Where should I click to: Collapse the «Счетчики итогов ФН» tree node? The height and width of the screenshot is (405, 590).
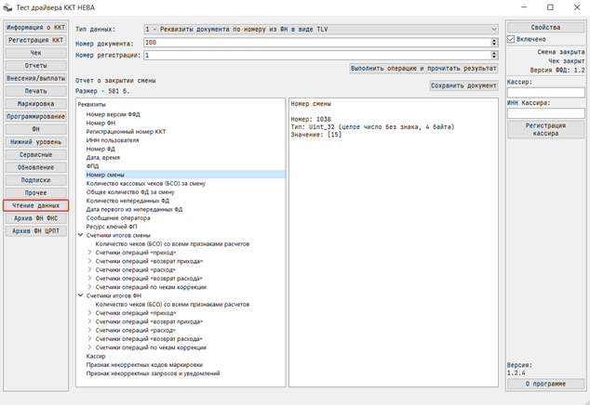pyautogui.click(x=81, y=295)
